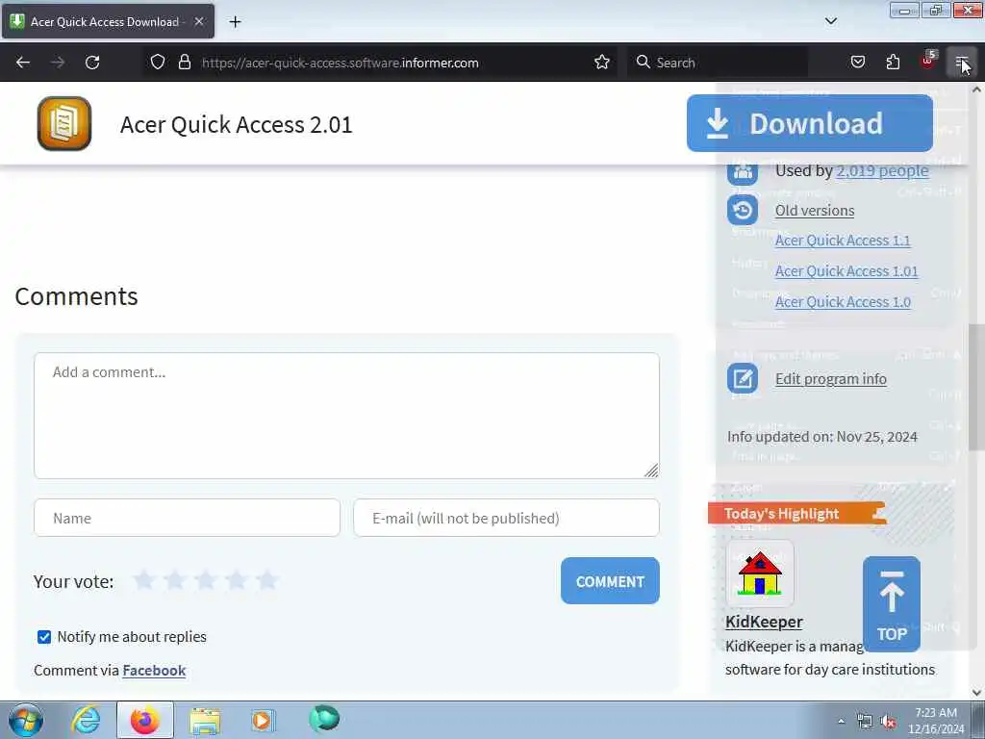The height and width of the screenshot is (739, 985).
Task: Click the KidKeeper house thumbnail
Action: 760,573
